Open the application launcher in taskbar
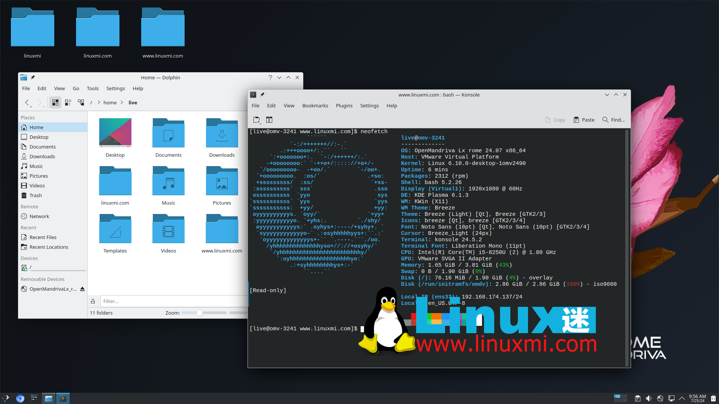Viewport: 719px width, 404px height. click(x=6, y=398)
